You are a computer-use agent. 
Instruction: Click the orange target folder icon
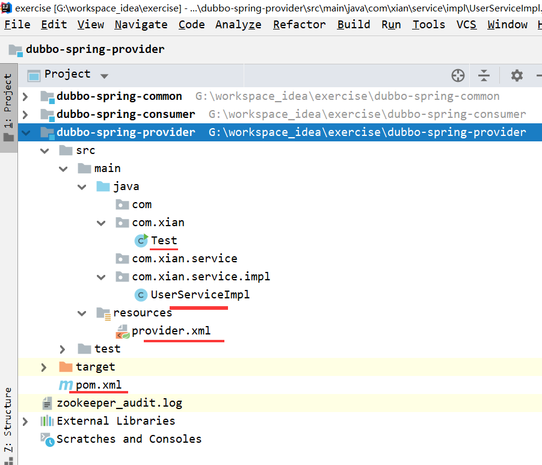click(66, 366)
